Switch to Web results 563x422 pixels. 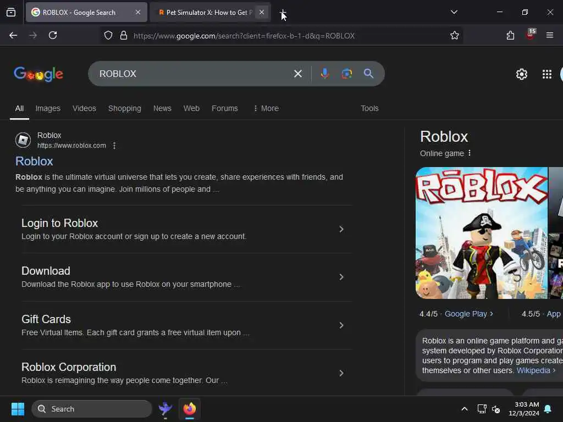(191, 108)
